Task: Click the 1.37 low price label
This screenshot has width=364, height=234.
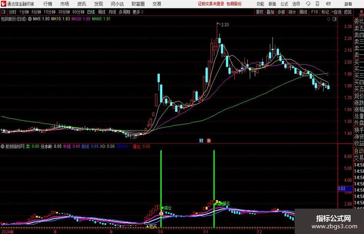Action: coord(133,137)
